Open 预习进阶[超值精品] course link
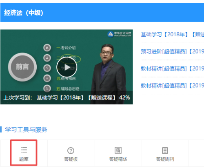Viewport: 204px width, 168px height. pyautogui.click(x=172, y=51)
